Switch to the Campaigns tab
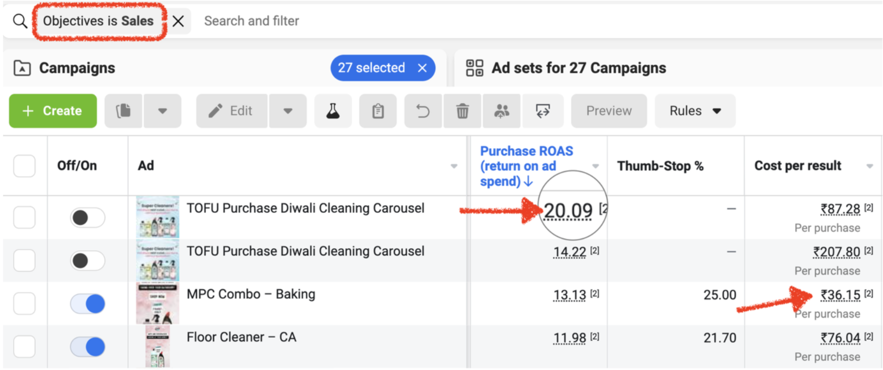Viewport: 883px width, 370px height. pos(77,68)
